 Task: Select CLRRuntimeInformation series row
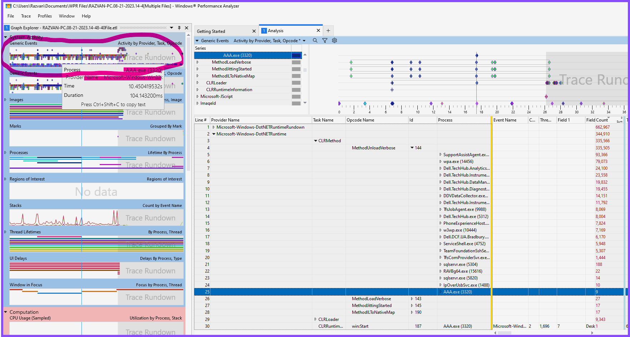click(229, 90)
